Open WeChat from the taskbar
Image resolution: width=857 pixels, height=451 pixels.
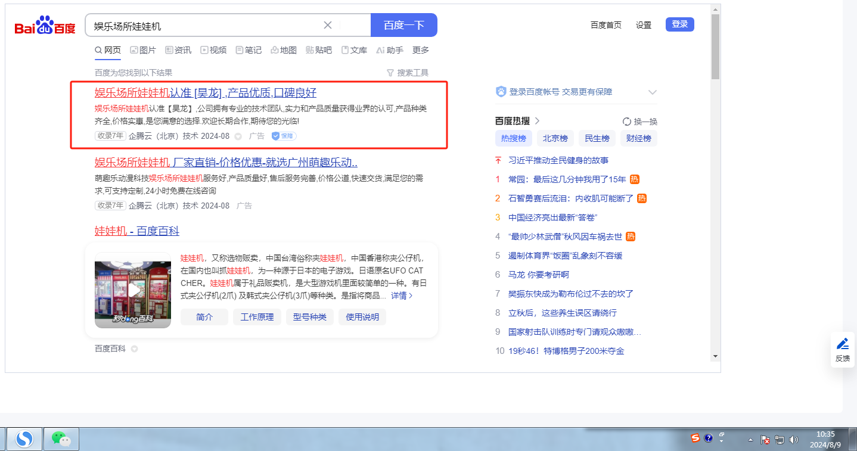pos(61,439)
